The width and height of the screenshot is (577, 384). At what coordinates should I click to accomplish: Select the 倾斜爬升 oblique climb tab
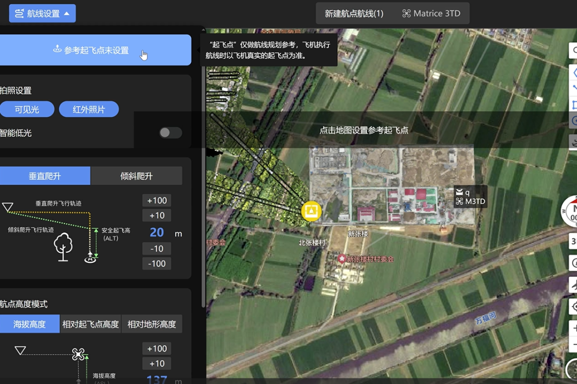(136, 175)
